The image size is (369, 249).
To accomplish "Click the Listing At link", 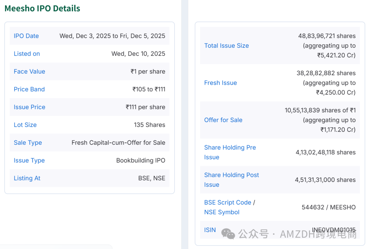I will (27, 178).
